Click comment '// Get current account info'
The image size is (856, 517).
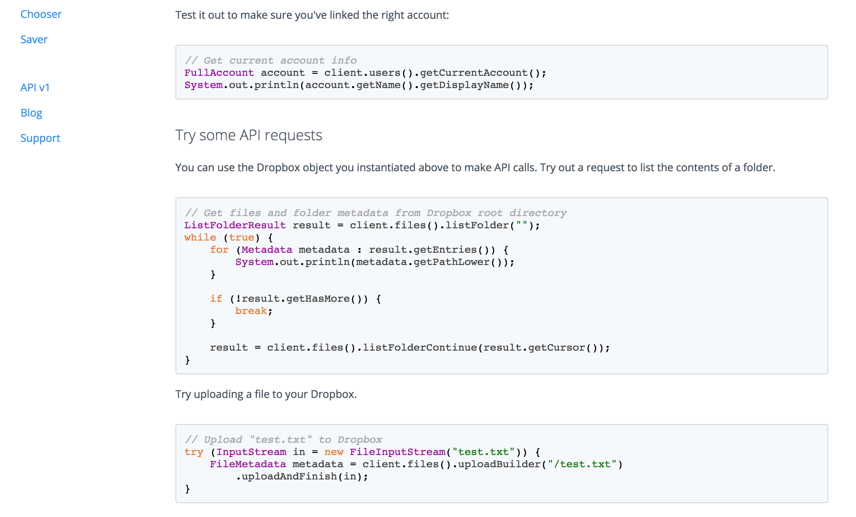(x=271, y=60)
